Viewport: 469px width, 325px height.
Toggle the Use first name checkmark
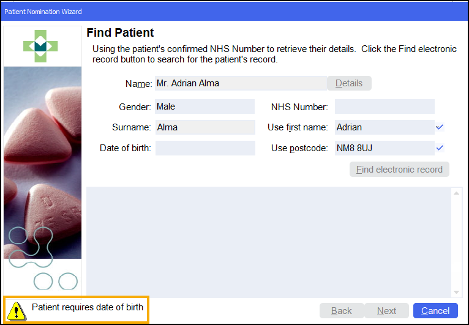440,127
